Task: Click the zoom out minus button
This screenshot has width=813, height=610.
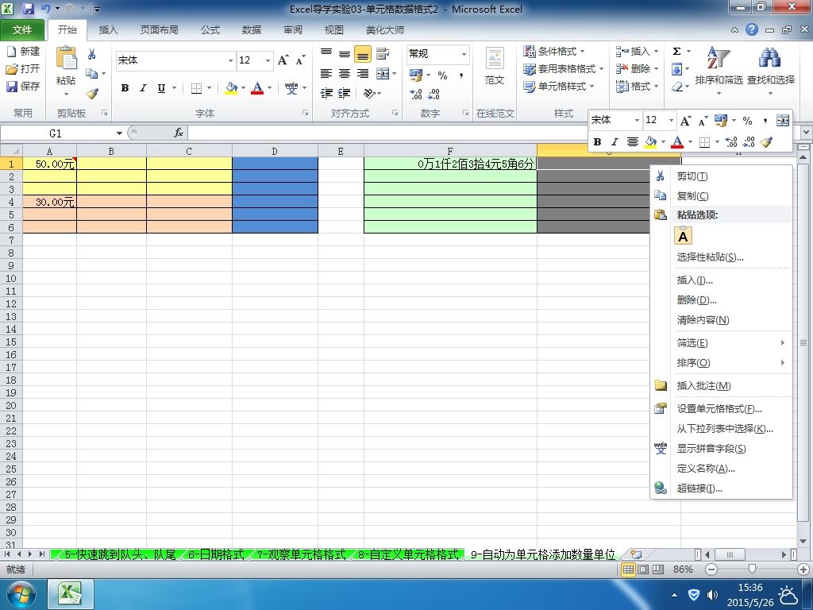Action: pos(711,569)
